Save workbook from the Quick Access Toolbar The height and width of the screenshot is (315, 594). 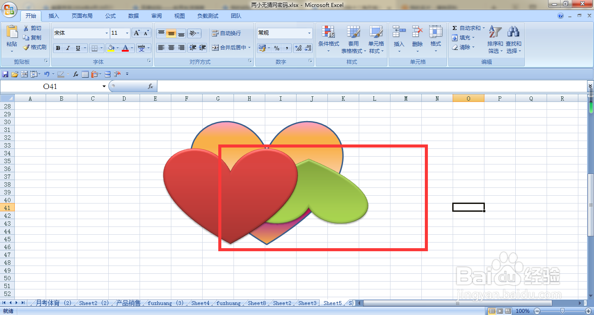coord(6,74)
